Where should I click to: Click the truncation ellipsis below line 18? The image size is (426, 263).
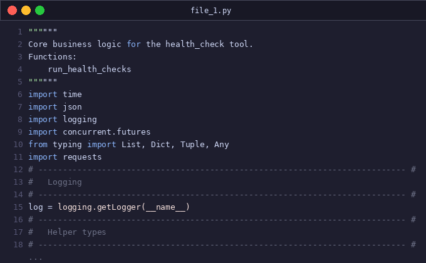coord(36,259)
